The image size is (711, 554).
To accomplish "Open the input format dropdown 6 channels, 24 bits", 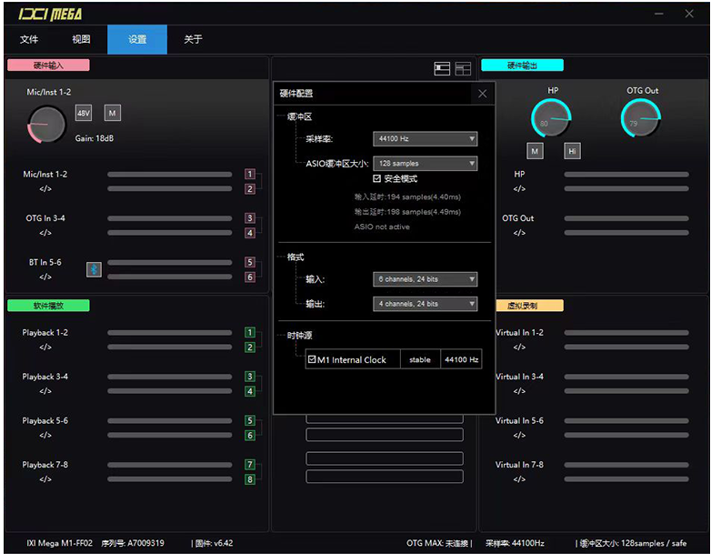I will (x=426, y=279).
